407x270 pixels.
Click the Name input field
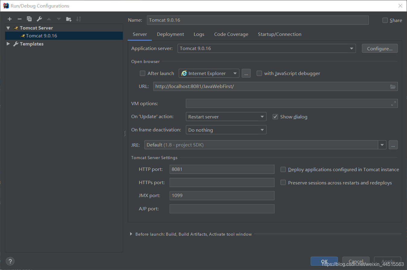tap(258, 20)
